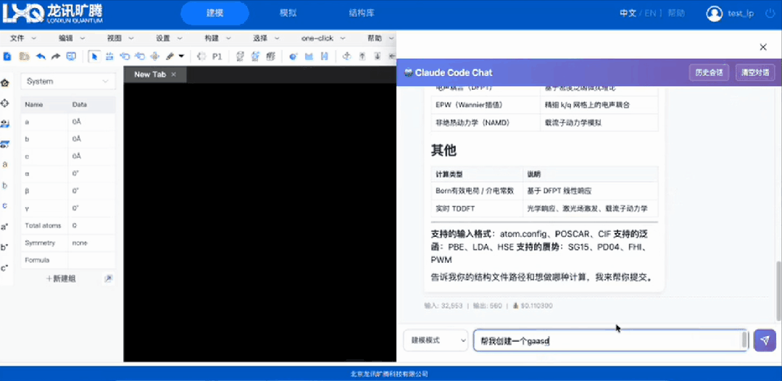Image resolution: width=782 pixels, height=381 pixels.
Task: Click the Total atoms row label
Action: (43, 225)
